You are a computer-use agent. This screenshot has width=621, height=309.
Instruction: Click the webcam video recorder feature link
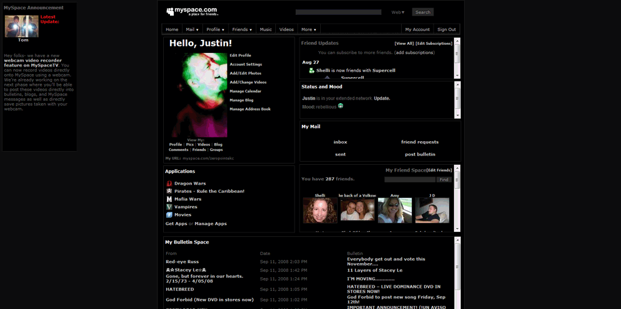click(33, 63)
